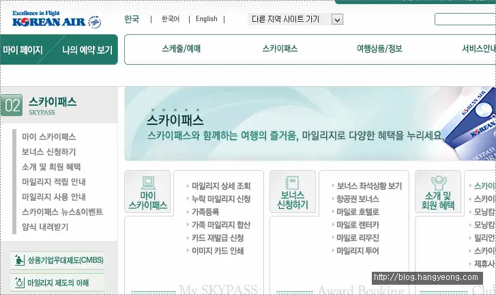The width and height of the screenshot is (496, 295).
Task: Open 마일로 리무진 link
Action: pos(358,238)
